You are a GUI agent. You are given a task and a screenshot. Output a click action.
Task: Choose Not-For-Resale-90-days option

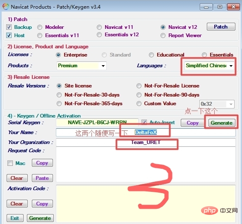click(139, 95)
